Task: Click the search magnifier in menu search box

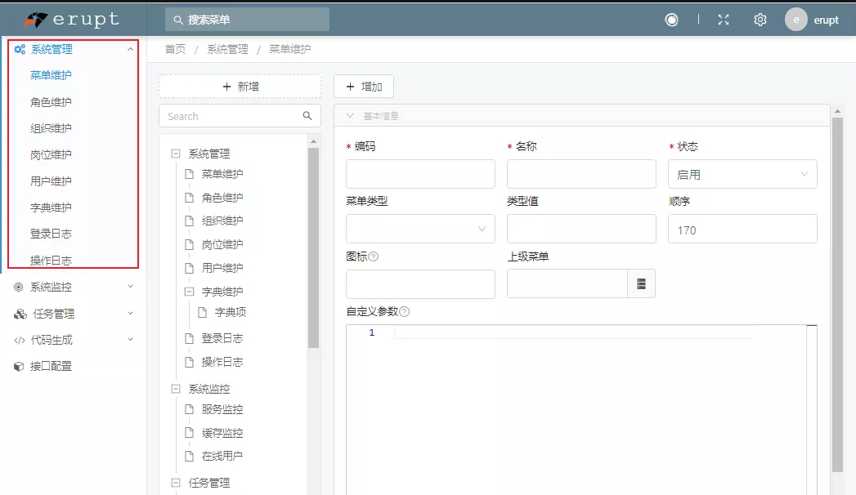Action: pyautogui.click(x=178, y=20)
